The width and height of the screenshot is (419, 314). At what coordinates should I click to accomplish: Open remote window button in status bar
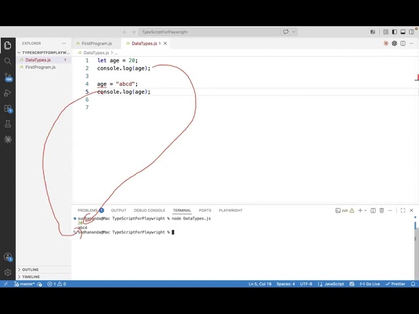tap(6, 284)
